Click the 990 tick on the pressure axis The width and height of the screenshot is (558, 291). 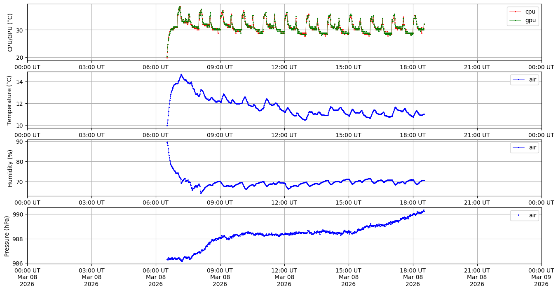(x=19, y=214)
